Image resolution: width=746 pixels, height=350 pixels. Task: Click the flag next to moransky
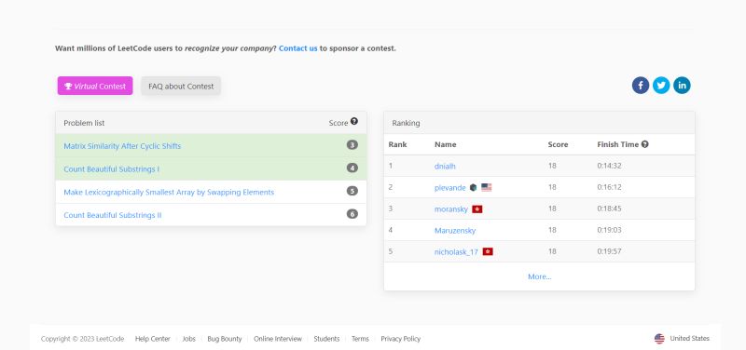[x=477, y=209]
